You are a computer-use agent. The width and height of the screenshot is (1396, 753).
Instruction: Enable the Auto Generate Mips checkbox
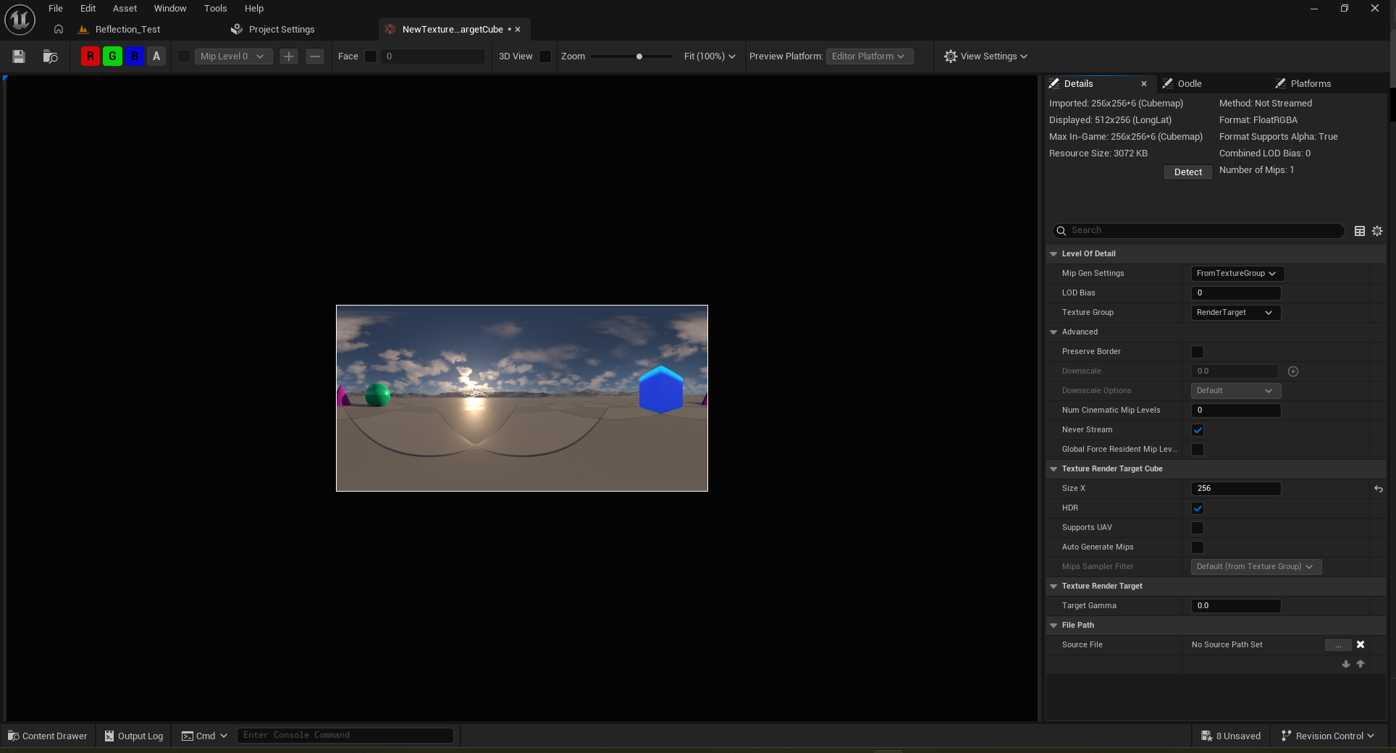1198,547
